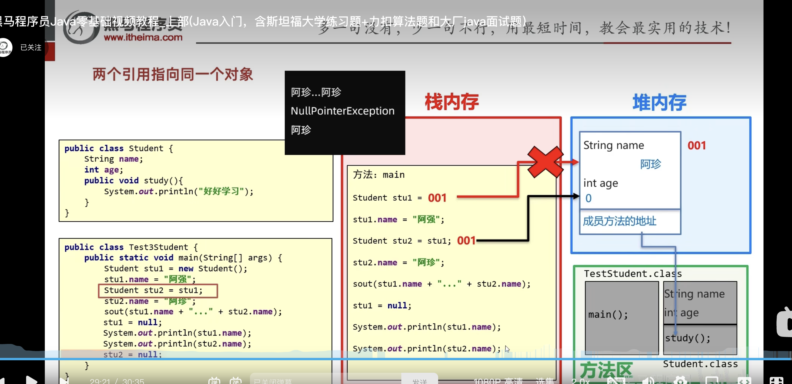Expand the 2.0x playback speed menu

[580, 381]
